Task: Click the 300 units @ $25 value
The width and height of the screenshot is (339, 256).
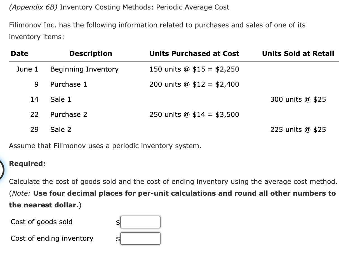Action: [x=298, y=99]
